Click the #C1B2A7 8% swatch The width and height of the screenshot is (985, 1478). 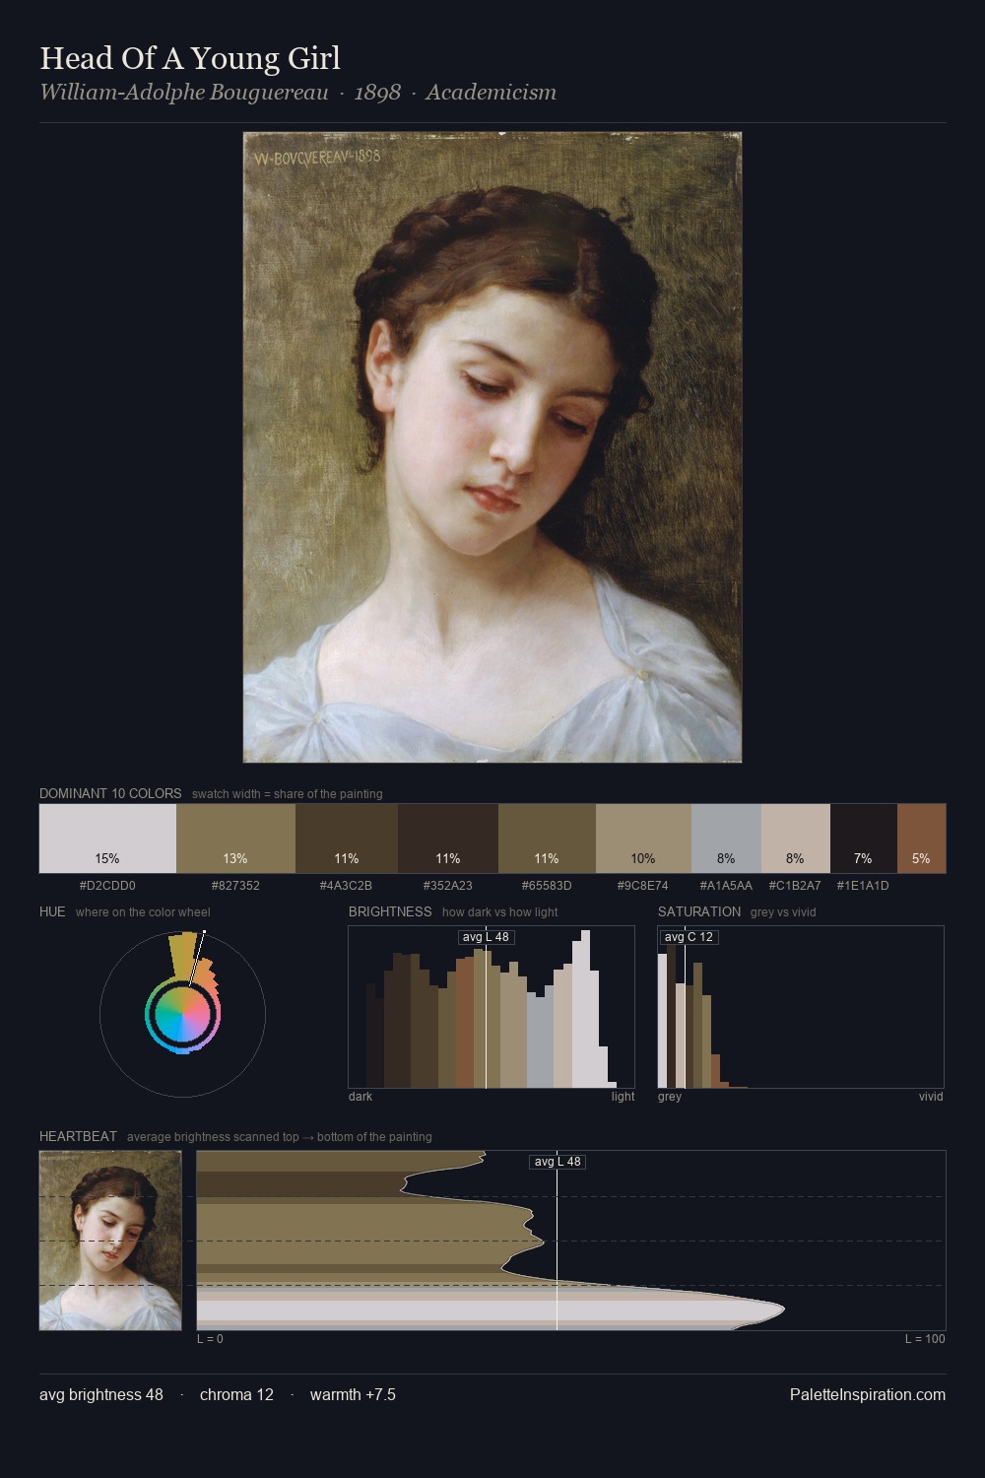(x=796, y=839)
